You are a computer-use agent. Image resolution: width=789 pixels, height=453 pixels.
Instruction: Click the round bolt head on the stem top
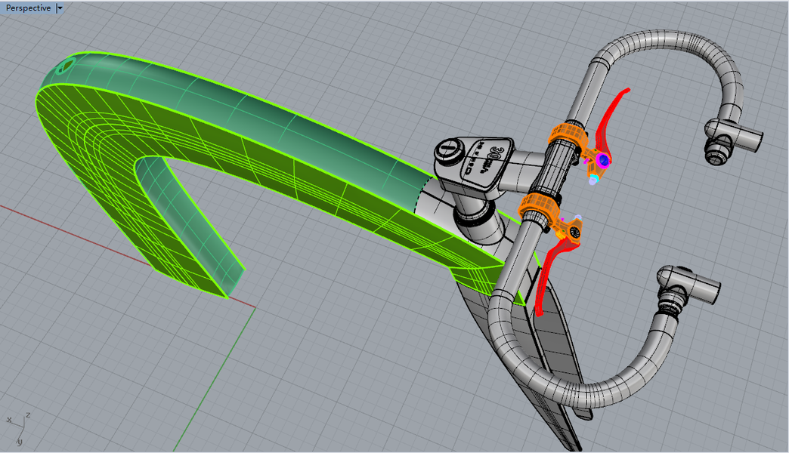coord(448,150)
